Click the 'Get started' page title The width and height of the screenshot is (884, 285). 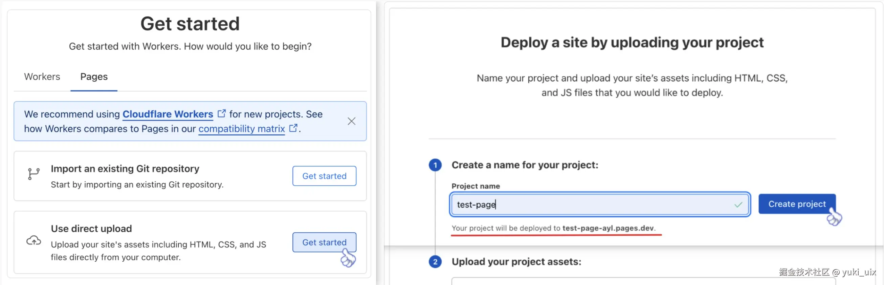(x=190, y=24)
